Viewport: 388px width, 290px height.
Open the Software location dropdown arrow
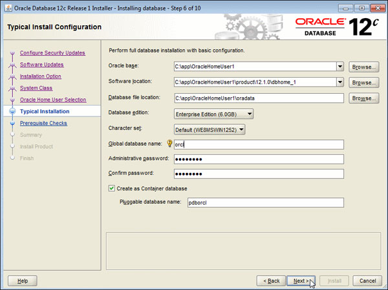tap(340, 82)
